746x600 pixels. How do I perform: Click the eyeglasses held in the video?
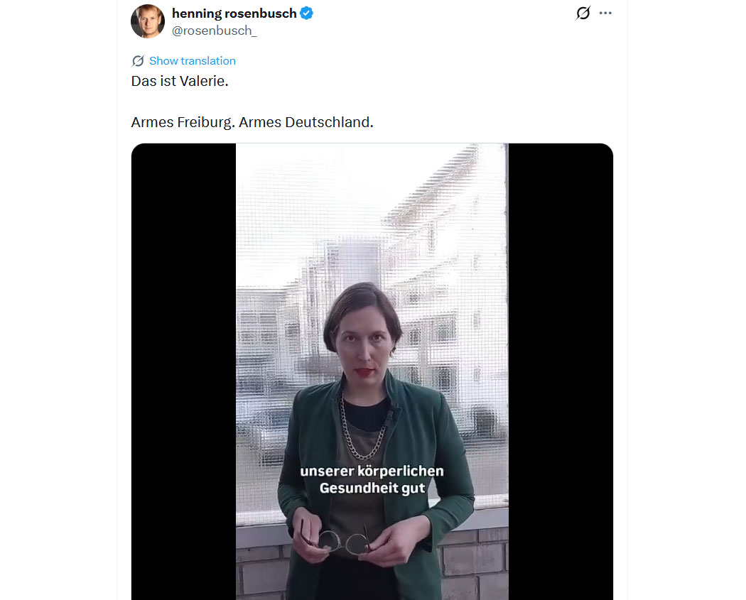(343, 542)
